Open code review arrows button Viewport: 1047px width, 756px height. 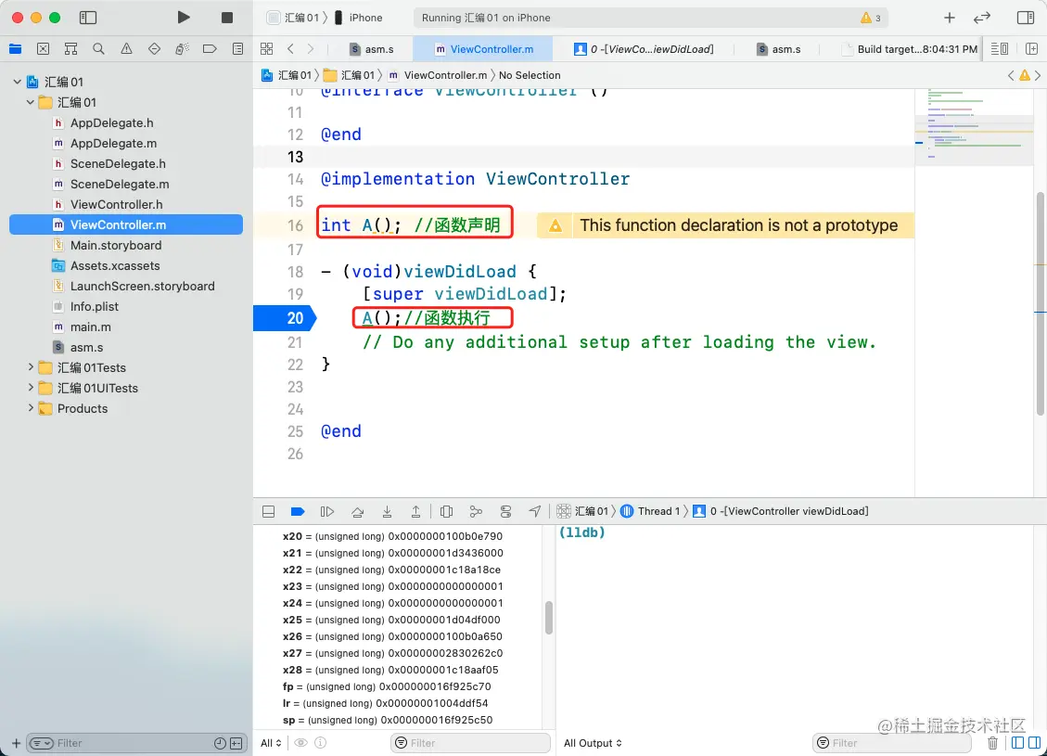click(x=981, y=18)
